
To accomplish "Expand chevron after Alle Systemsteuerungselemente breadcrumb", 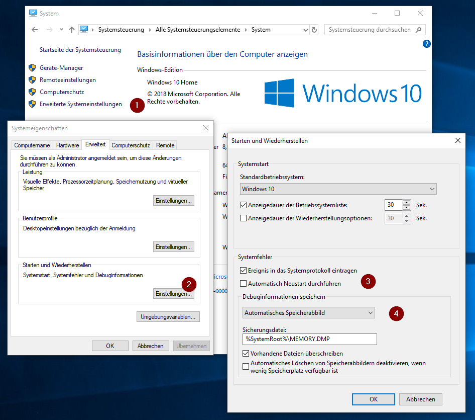I will (246, 30).
